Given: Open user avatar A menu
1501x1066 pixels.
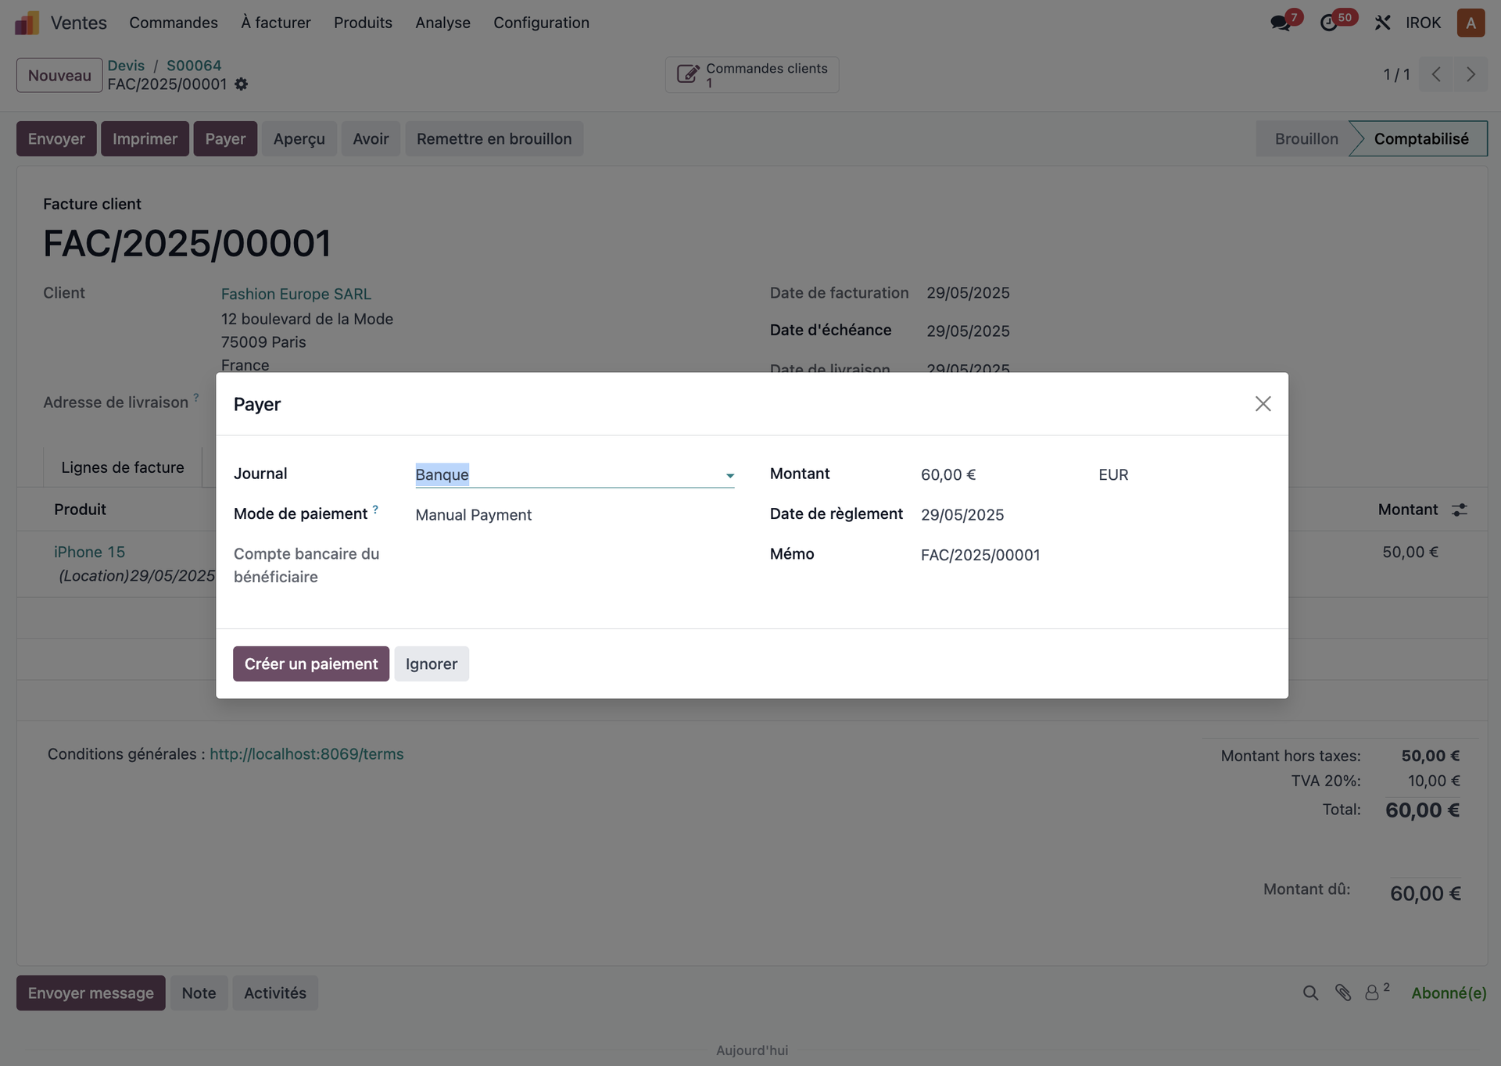Looking at the screenshot, I should coord(1471,23).
